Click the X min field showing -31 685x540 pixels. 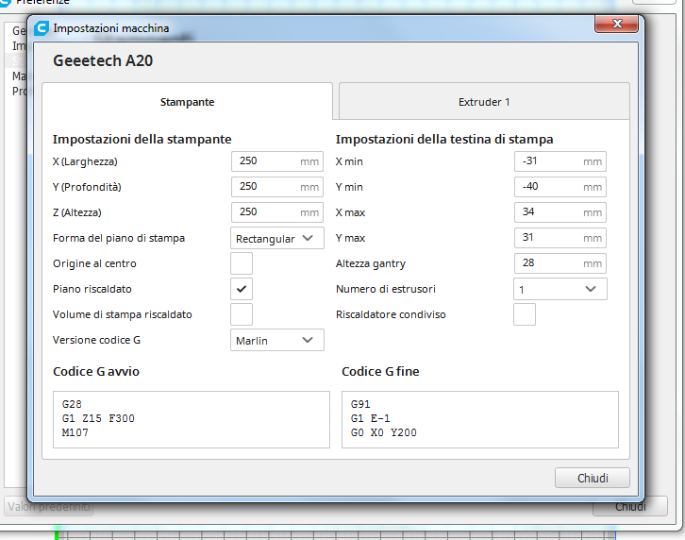coord(560,161)
